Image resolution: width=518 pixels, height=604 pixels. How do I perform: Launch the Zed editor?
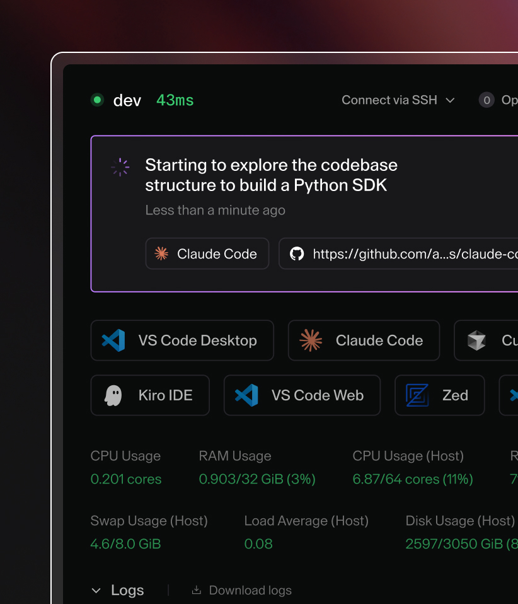pyautogui.click(x=439, y=395)
